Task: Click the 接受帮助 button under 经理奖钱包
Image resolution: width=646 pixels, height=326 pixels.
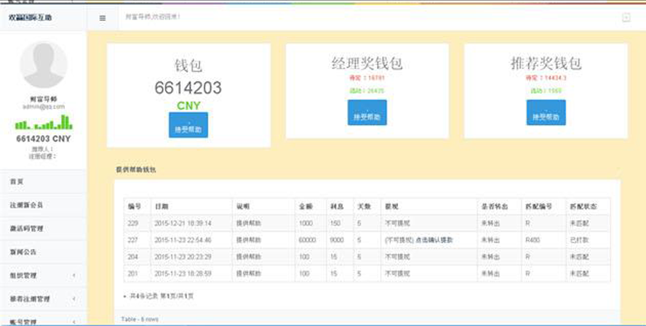Action: [x=367, y=113]
